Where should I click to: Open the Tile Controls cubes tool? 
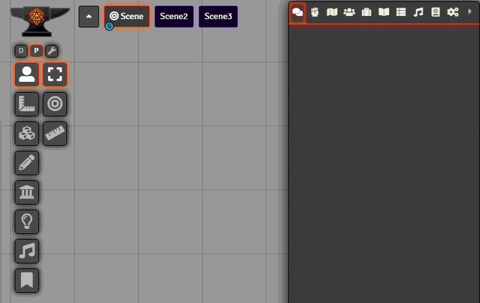27,134
